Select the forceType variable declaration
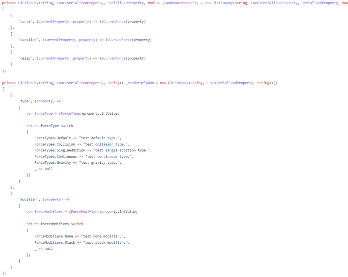This screenshot has width=348, height=277. tap(44, 113)
